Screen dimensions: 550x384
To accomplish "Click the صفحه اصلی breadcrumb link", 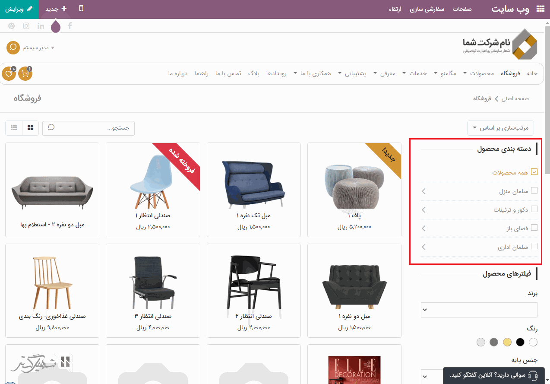I will click(515, 98).
